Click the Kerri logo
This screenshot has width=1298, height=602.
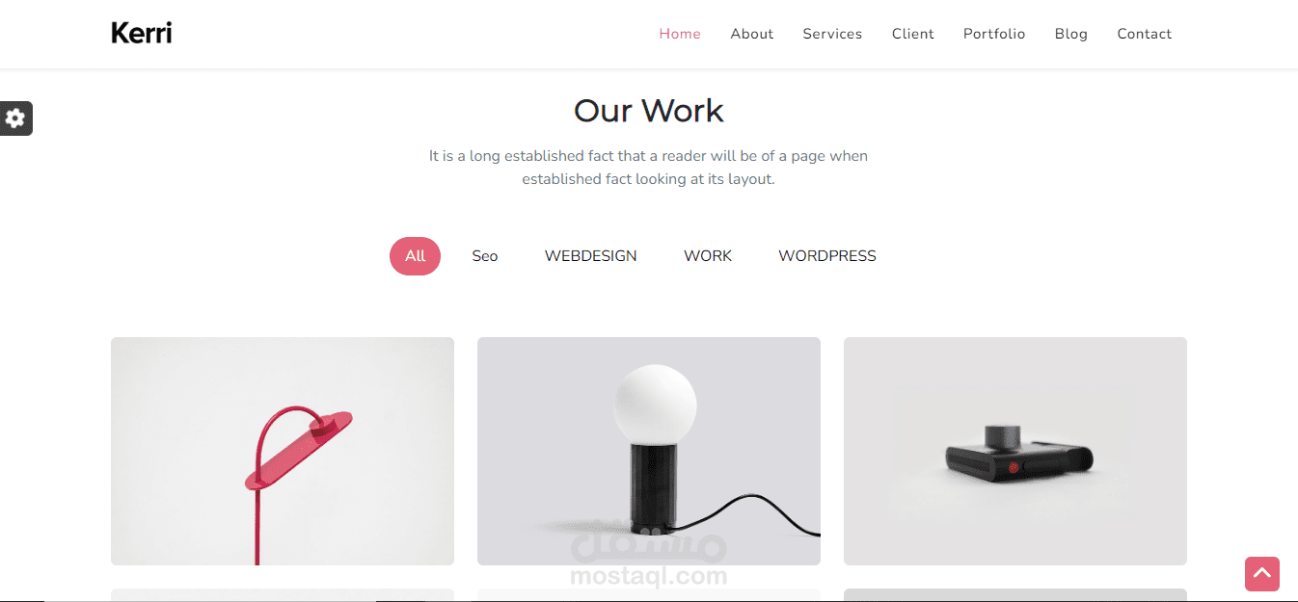[142, 34]
